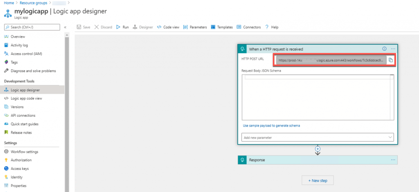Open Help from toolbar
The height and width of the screenshot is (192, 419).
pos(272,27)
